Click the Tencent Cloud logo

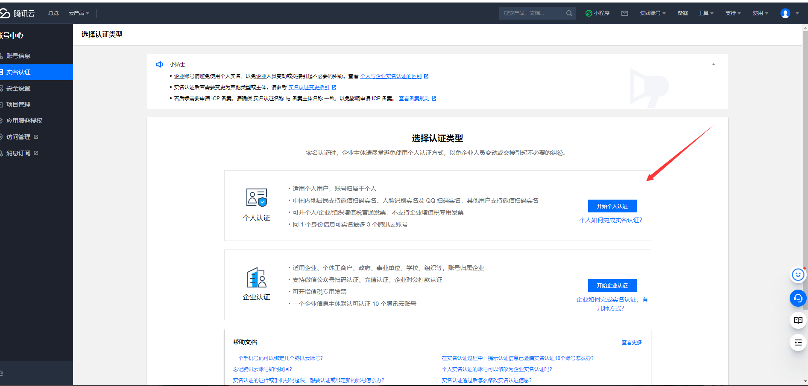[x=18, y=13]
